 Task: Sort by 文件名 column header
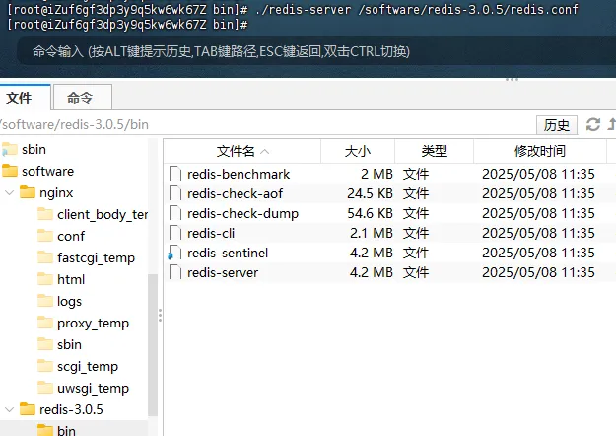coord(242,151)
